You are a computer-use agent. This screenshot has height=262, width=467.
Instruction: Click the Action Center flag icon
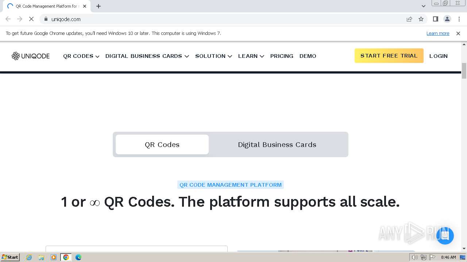[x=432, y=257]
